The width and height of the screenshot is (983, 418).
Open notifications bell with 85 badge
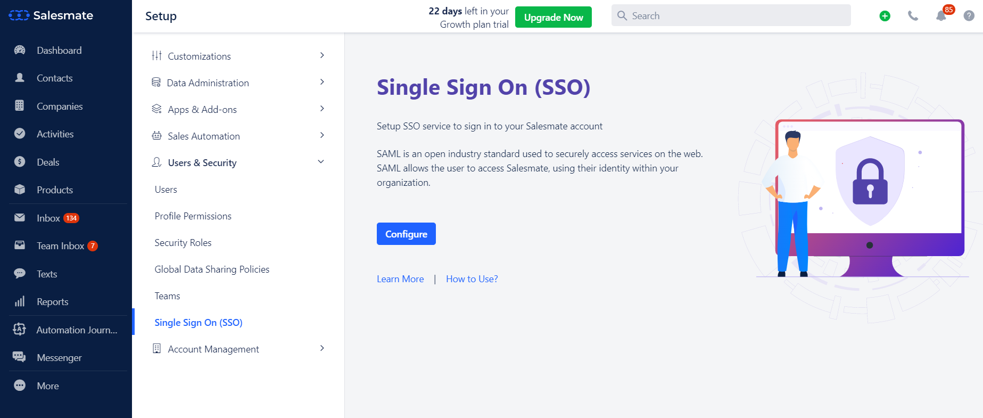pos(941,16)
